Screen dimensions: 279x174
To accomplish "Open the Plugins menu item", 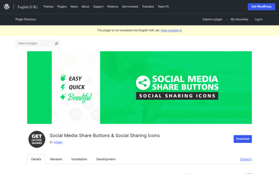I will [62, 7].
